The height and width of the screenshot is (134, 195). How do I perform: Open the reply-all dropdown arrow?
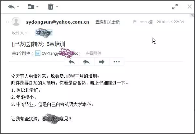tap(18, 6)
